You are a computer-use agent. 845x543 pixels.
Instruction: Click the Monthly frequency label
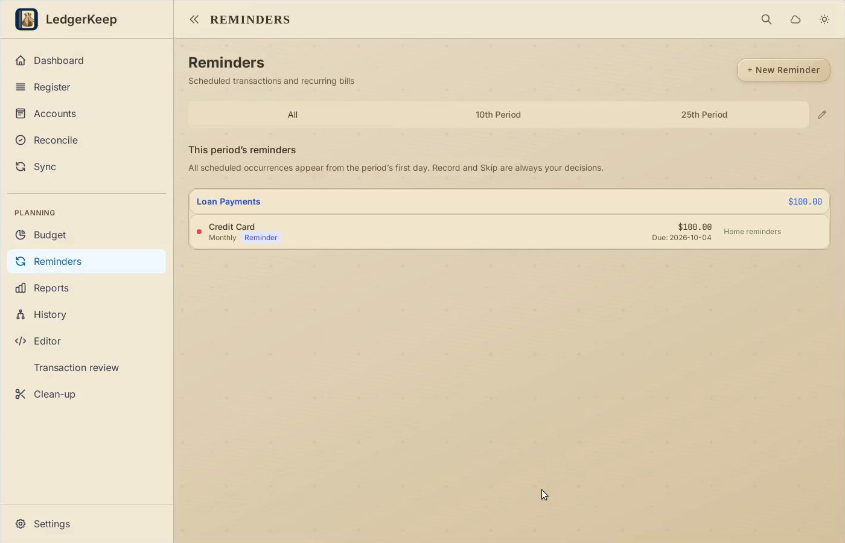tap(222, 238)
